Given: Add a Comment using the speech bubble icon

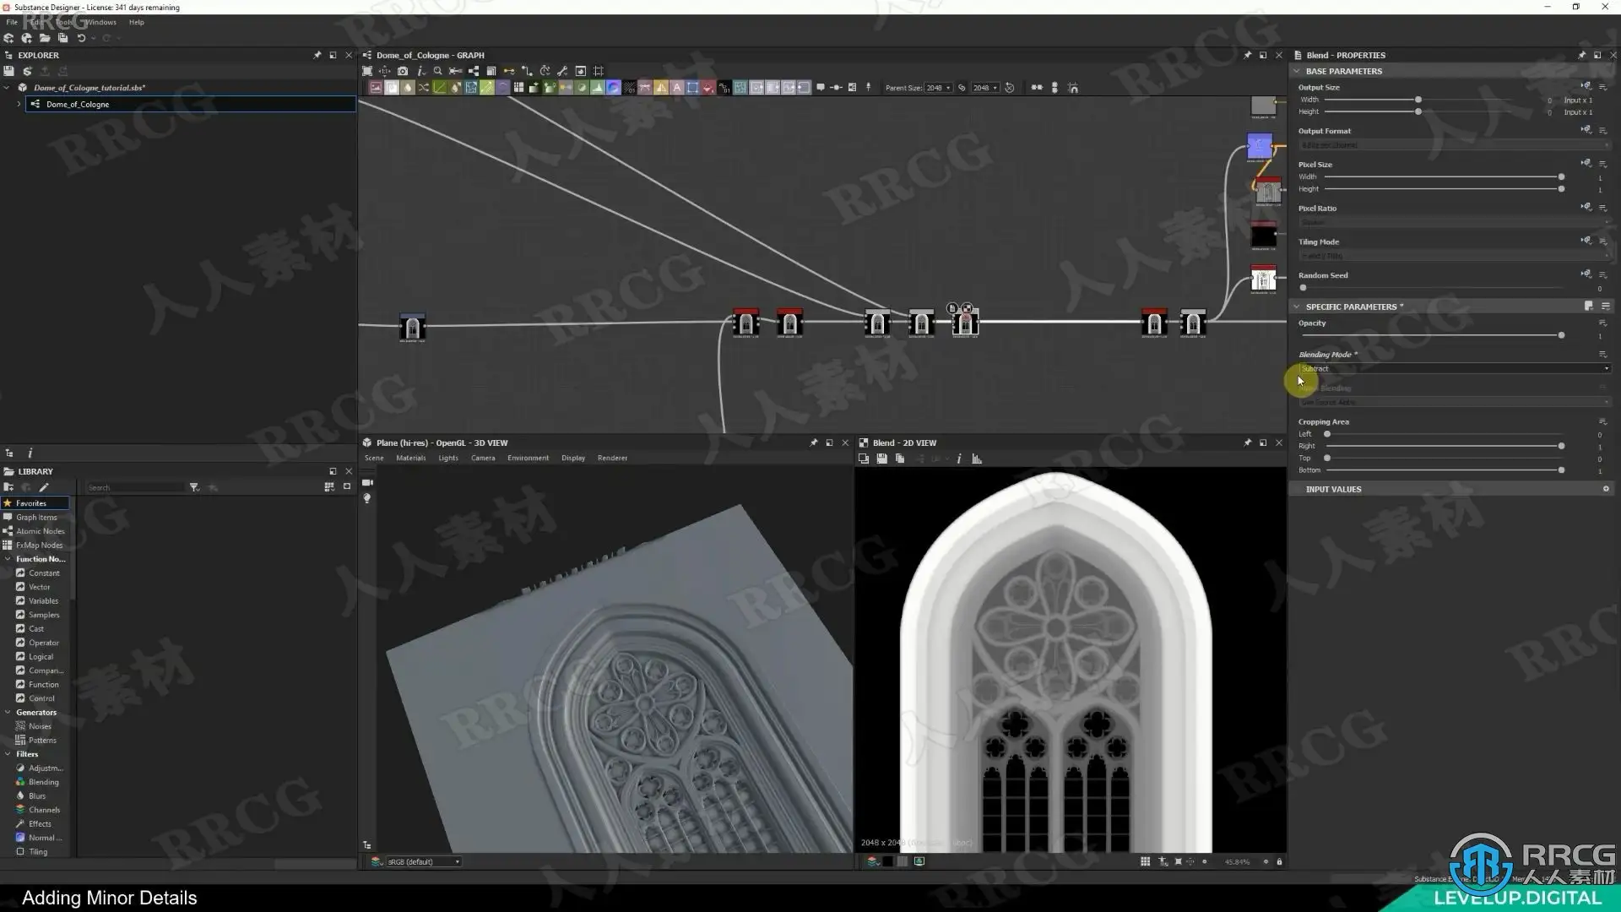Looking at the screenshot, I should pos(820,88).
